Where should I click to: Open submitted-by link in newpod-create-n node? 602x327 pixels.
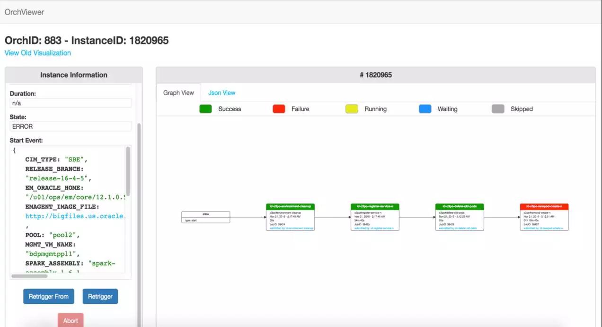(543, 228)
